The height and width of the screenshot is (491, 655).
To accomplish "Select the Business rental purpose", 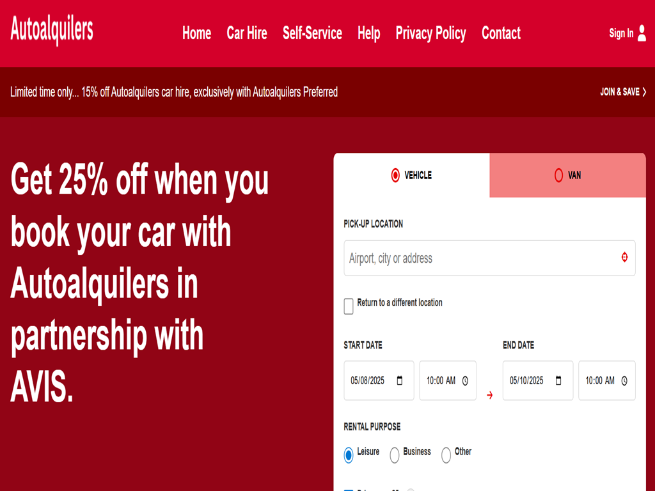I will [395, 455].
